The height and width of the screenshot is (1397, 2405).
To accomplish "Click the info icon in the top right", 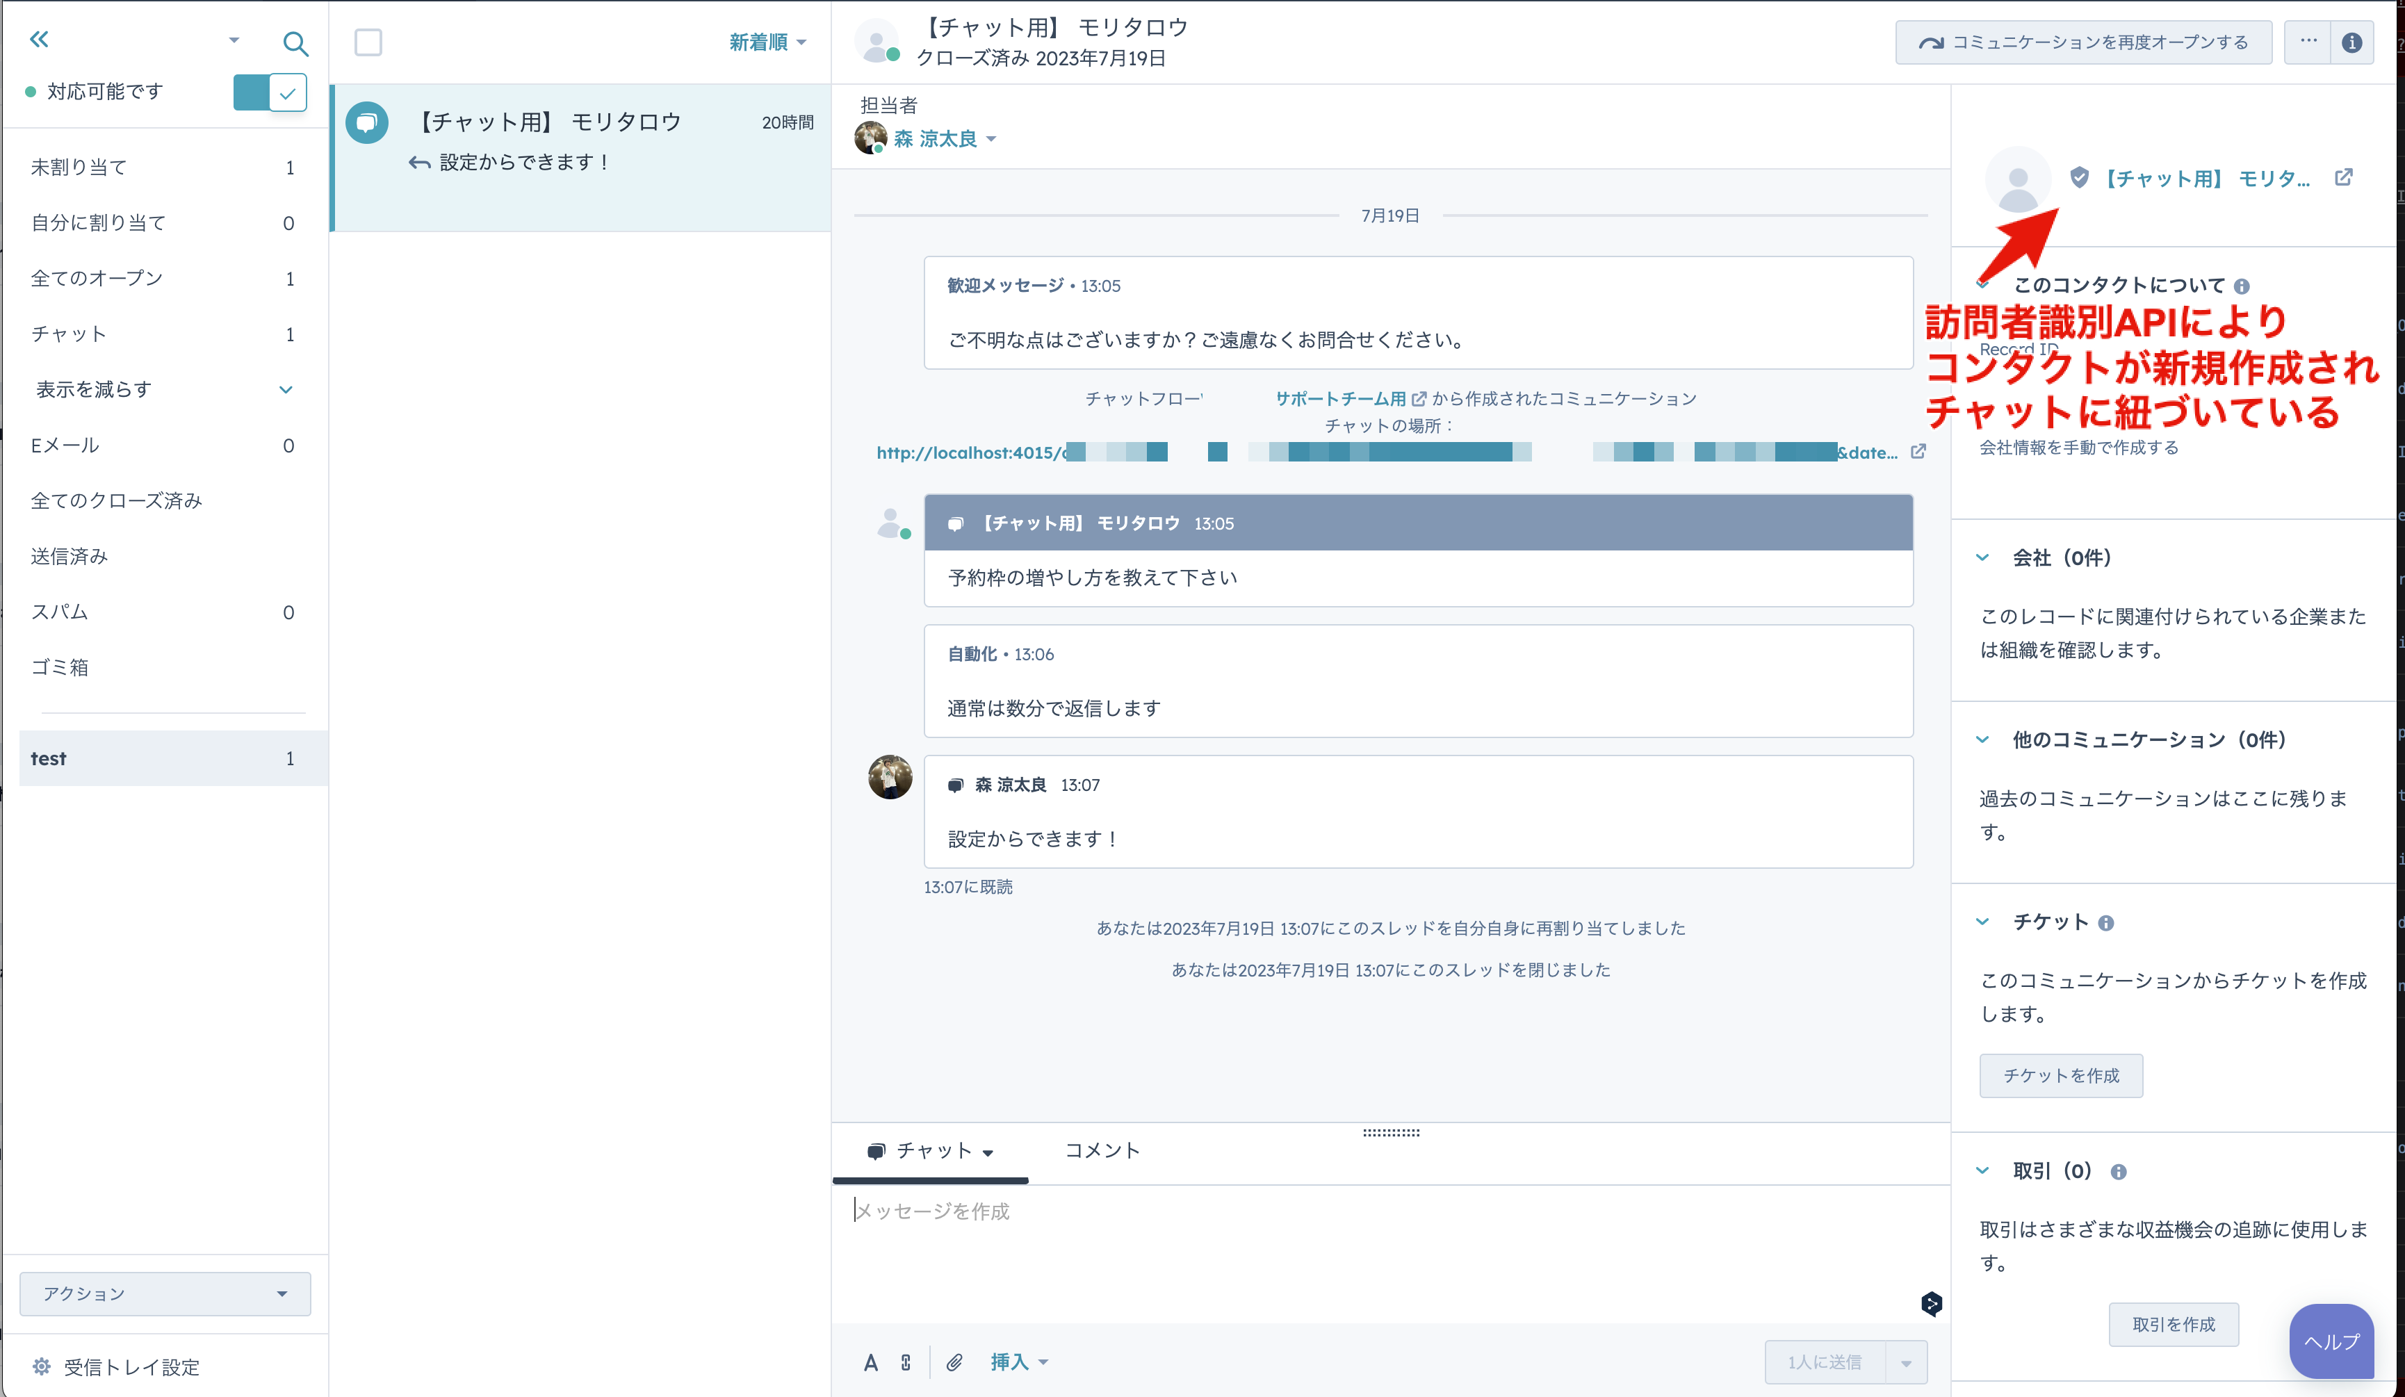I will click(2351, 42).
